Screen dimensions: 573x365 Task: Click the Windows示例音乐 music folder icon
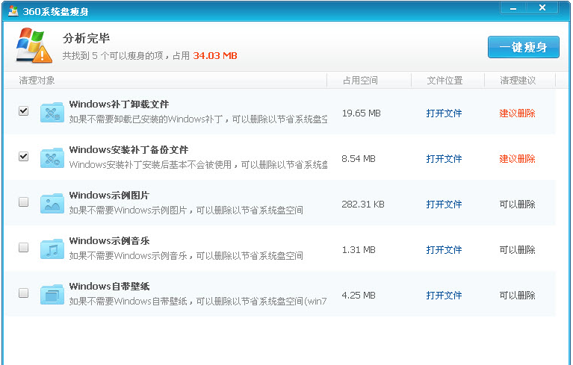click(52, 249)
